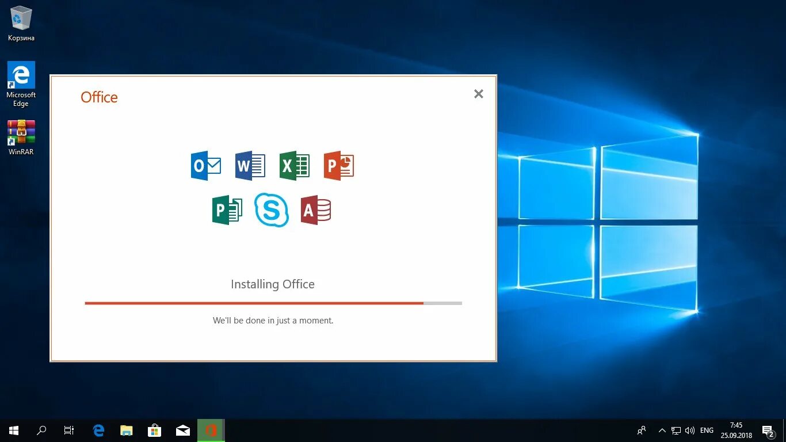Click the 'Installing Office' heading
The image size is (786, 442).
(273, 284)
